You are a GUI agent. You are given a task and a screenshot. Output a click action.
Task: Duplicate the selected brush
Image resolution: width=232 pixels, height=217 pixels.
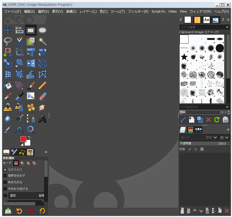[x=200, y=120]
